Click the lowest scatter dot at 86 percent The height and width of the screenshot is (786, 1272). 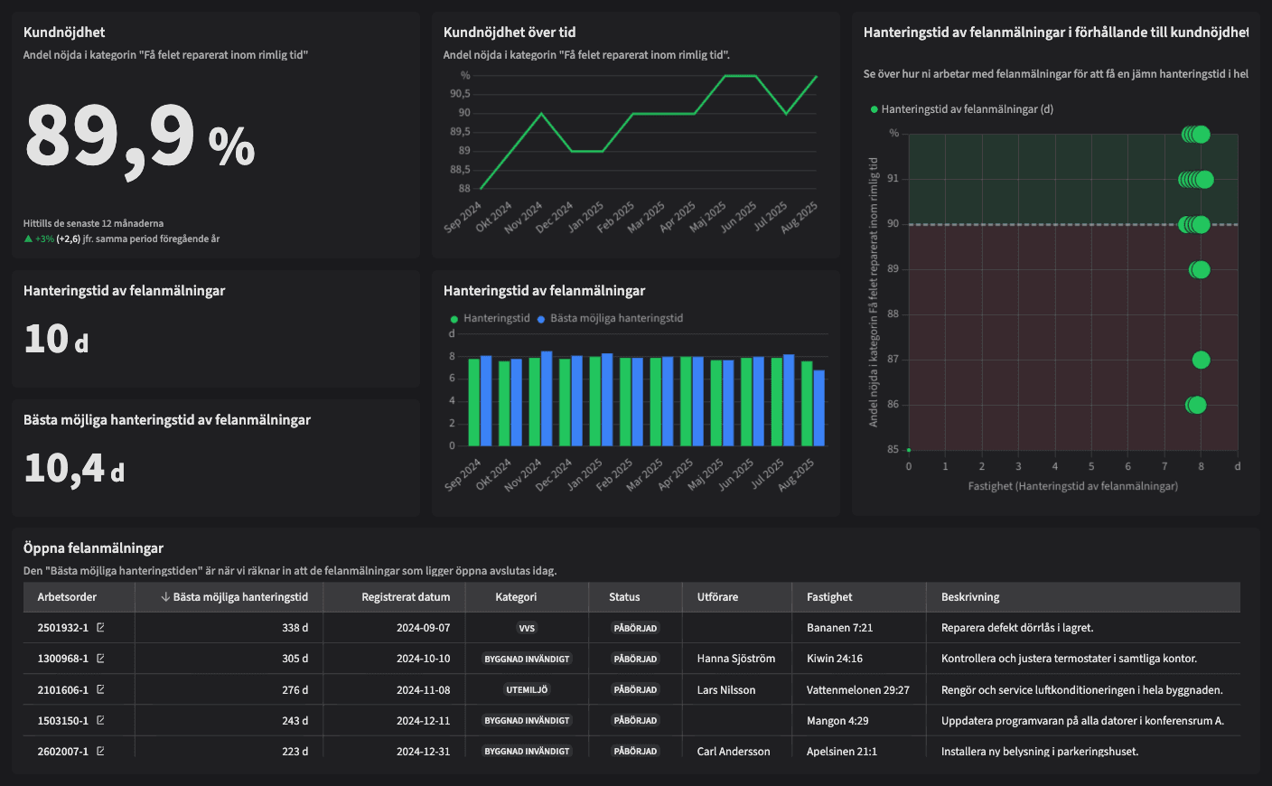click(x=1196, y=405)
